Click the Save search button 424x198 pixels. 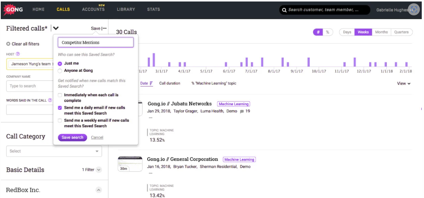pos(72,137)
